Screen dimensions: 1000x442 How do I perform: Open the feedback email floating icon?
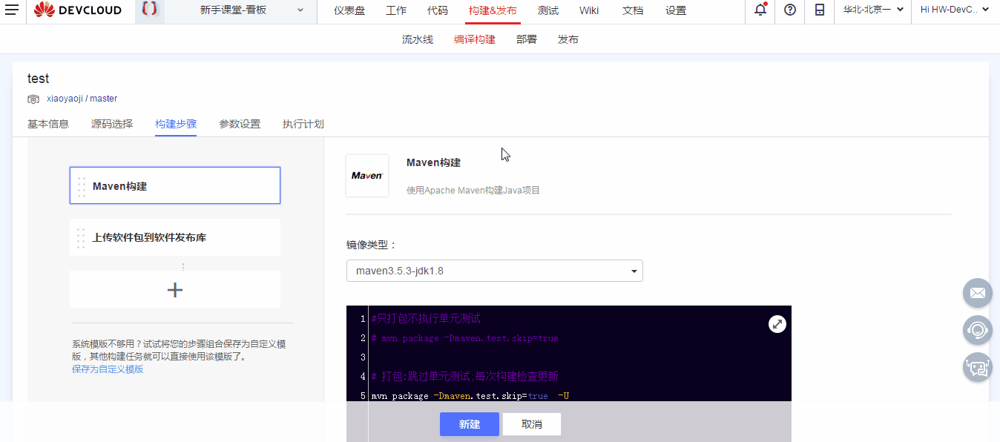click(977, 293)
